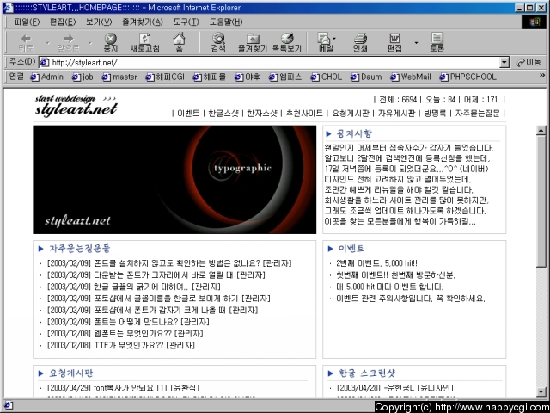550x413 pixels.
Task: Open the 즐겨찾기(A) menu
Action: (x=142, y=22)
